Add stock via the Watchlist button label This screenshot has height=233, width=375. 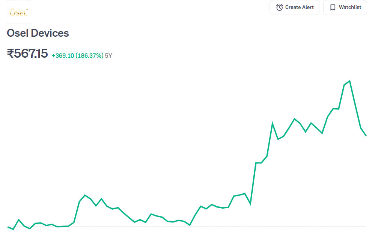pos(350,7)
